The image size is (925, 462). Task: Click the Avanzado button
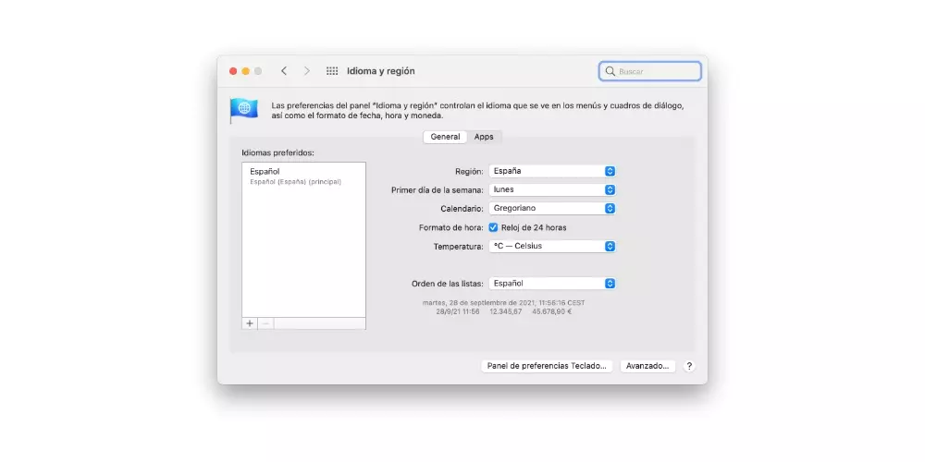click(647, 366)
